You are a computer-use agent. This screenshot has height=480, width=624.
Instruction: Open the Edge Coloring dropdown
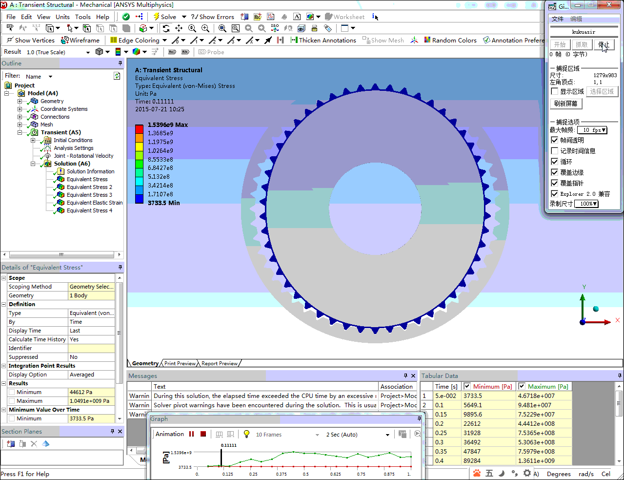coord(164,40)
